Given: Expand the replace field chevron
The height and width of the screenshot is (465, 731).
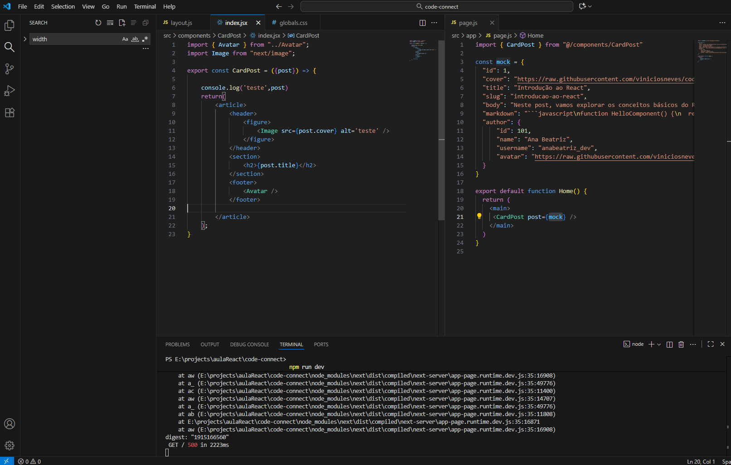Looking at the screenshot, I should (25, 39).
